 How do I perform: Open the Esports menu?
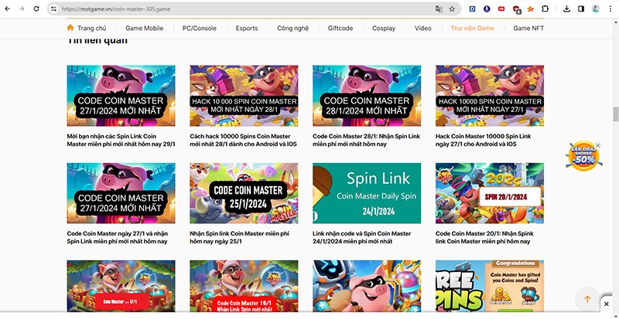(x=247, y=28)
